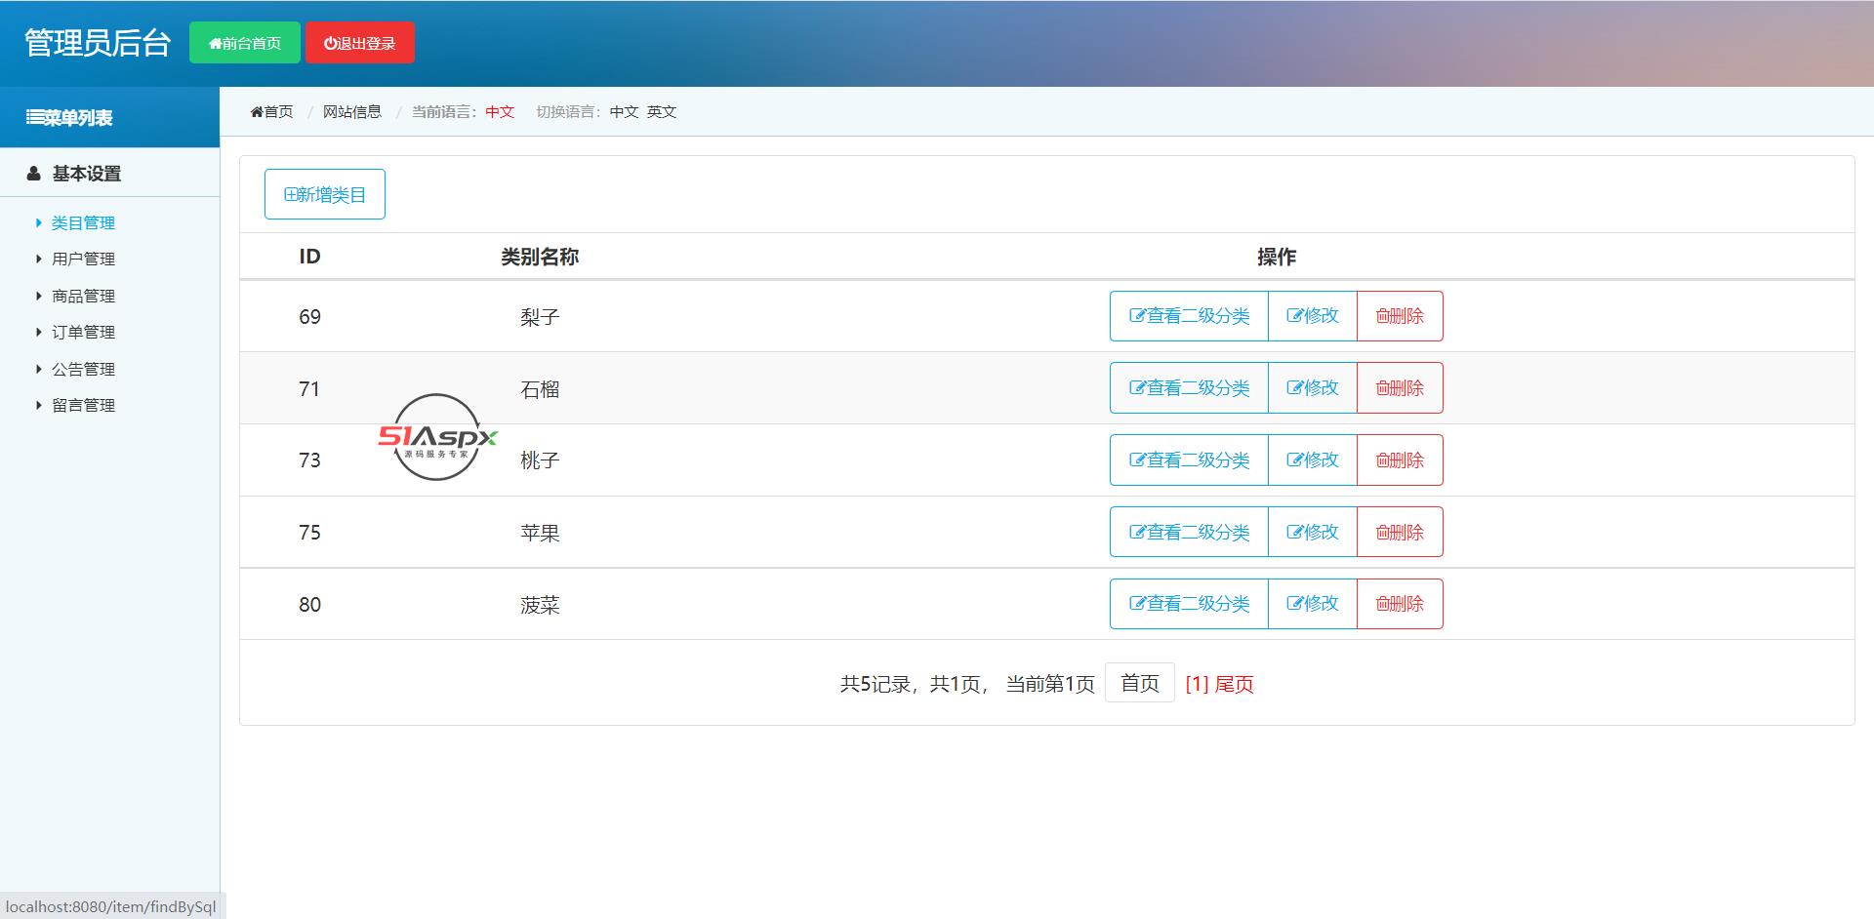Click the 新增类目 add category button

325,195
